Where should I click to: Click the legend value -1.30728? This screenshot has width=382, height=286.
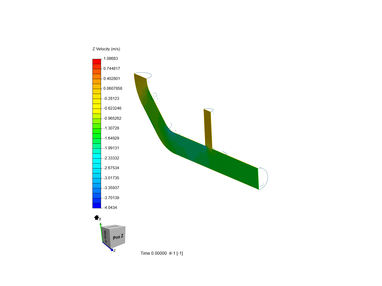pyautogui.click(x=111, y=128)
